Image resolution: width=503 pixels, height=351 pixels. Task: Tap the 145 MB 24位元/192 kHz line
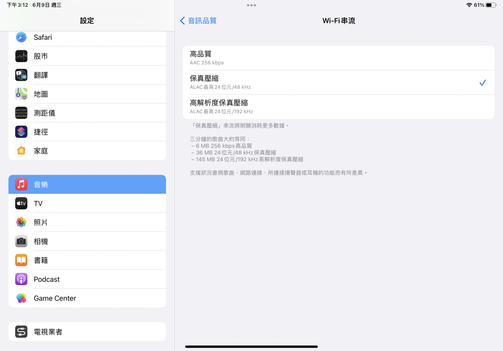point(246,159)
